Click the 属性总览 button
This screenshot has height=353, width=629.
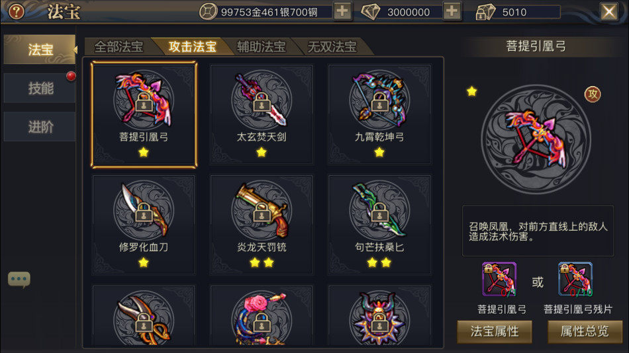click(x=585, y=331)
